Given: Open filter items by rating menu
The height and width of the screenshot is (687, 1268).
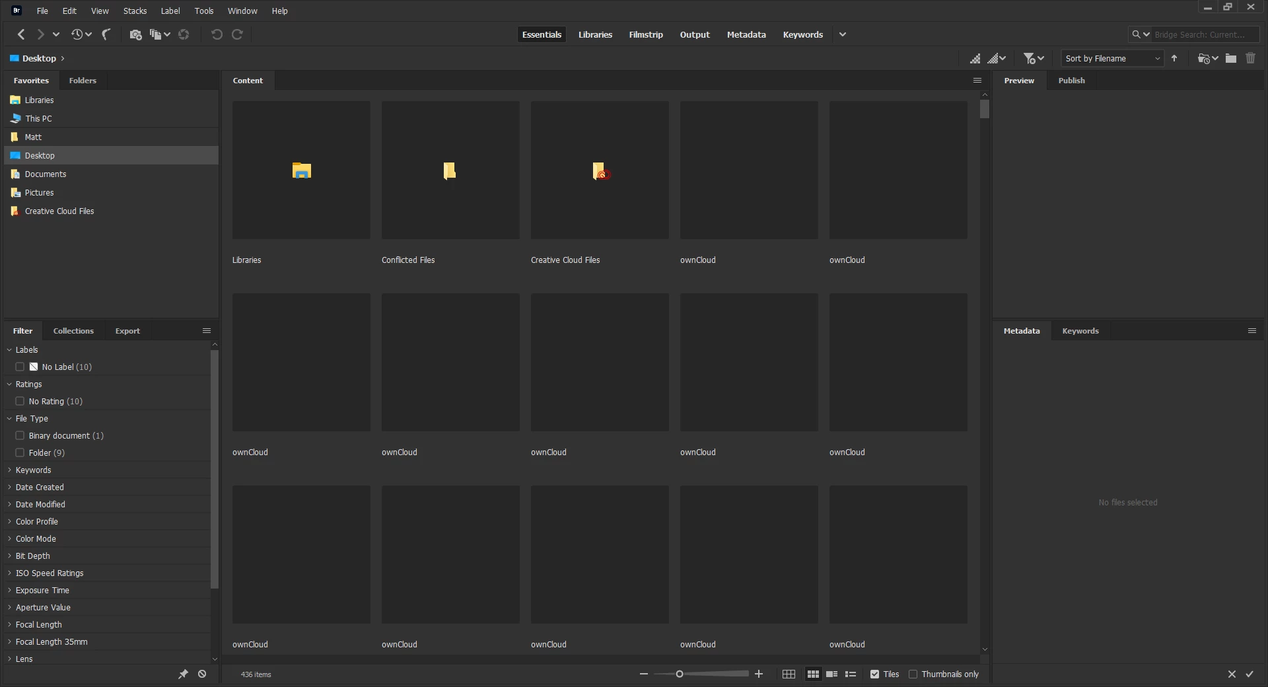Looking at the screenshot, I should coord(1034,58).
